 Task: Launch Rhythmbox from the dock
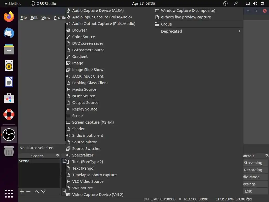pyautogui.click(x=9, y=65)
